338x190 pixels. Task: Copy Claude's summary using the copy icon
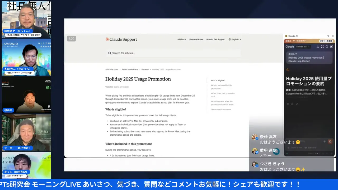(x=288, y=103)
